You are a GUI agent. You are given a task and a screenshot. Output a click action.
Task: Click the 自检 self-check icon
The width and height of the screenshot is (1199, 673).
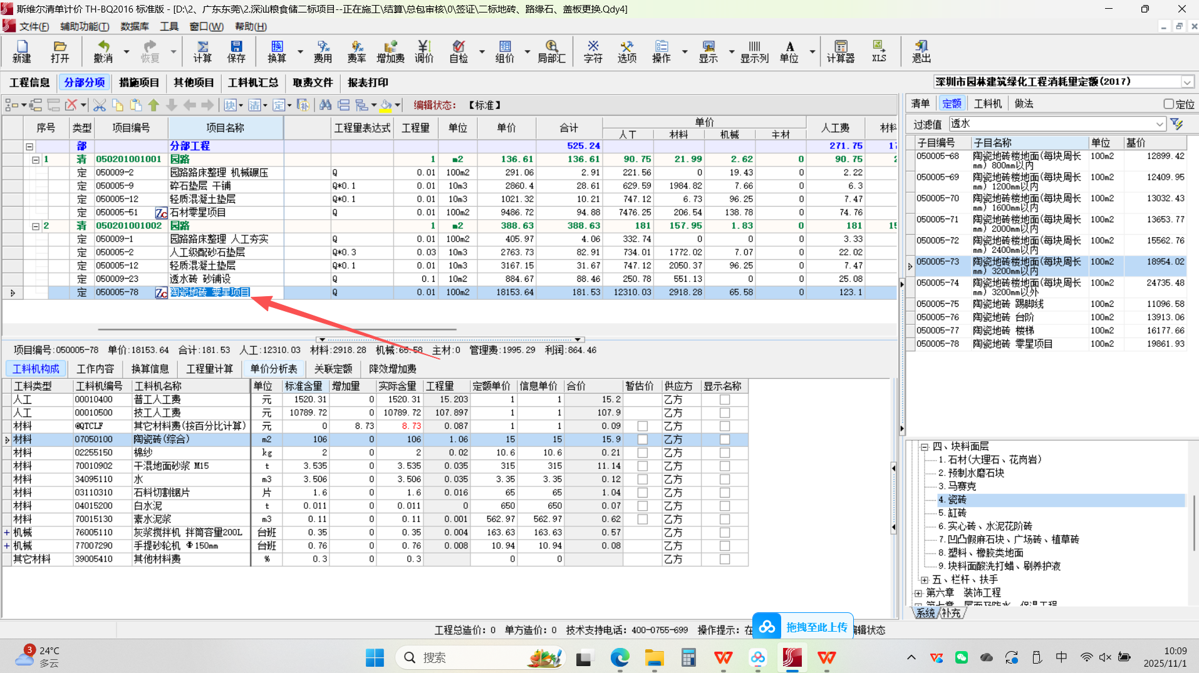[x=459, y=51]
